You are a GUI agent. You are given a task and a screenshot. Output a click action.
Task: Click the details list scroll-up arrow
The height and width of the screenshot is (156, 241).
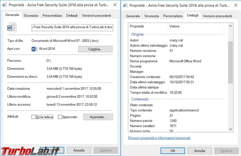(230, 26)
